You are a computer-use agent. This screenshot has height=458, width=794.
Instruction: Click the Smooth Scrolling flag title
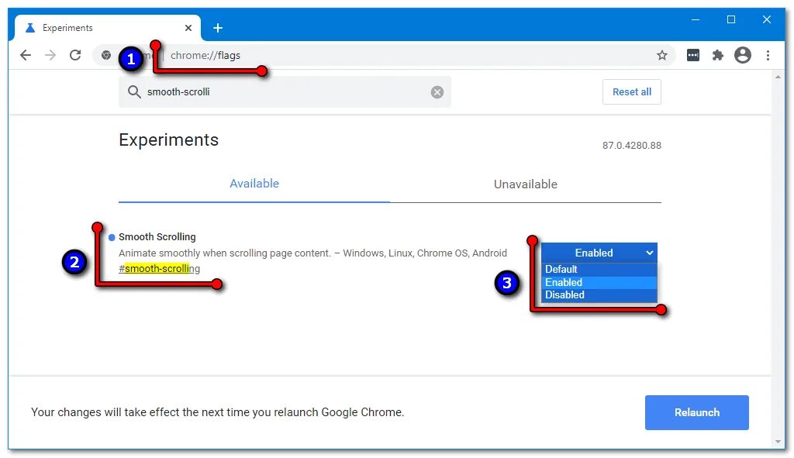coord(157,237)
